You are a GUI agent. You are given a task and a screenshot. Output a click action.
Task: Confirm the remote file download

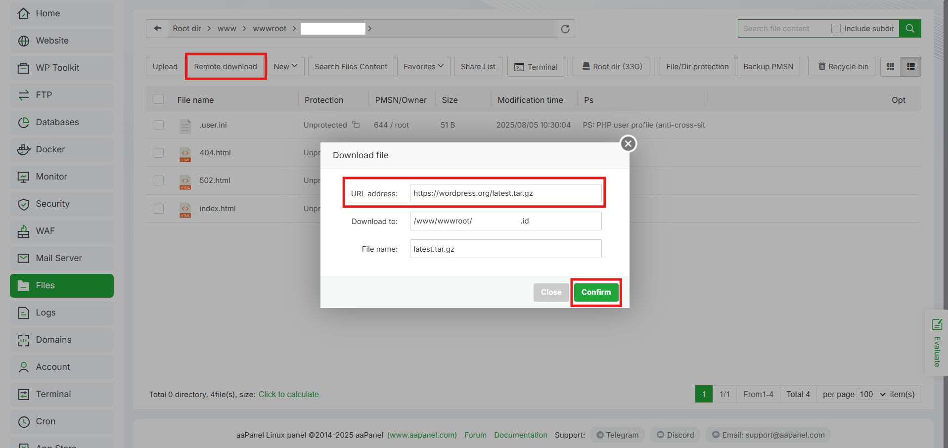(x=595, y=292)
